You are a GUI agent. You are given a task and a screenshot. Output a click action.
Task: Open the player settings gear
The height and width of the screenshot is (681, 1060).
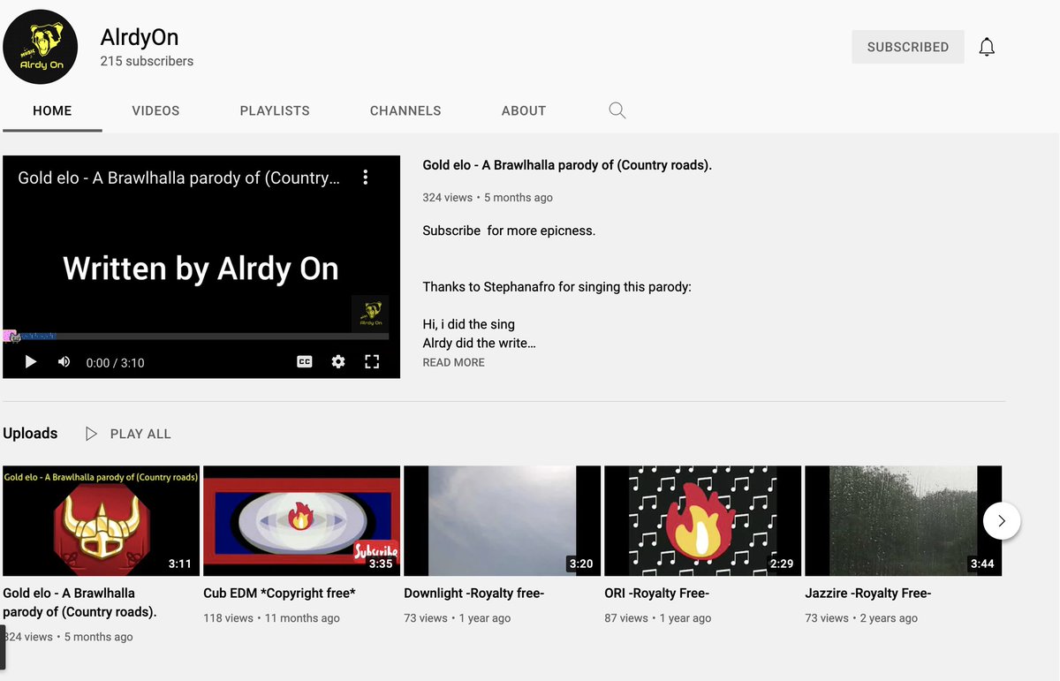(338, 362)
